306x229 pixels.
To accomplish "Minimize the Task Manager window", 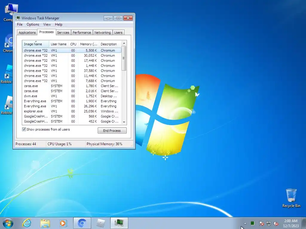I will (108, 18).
